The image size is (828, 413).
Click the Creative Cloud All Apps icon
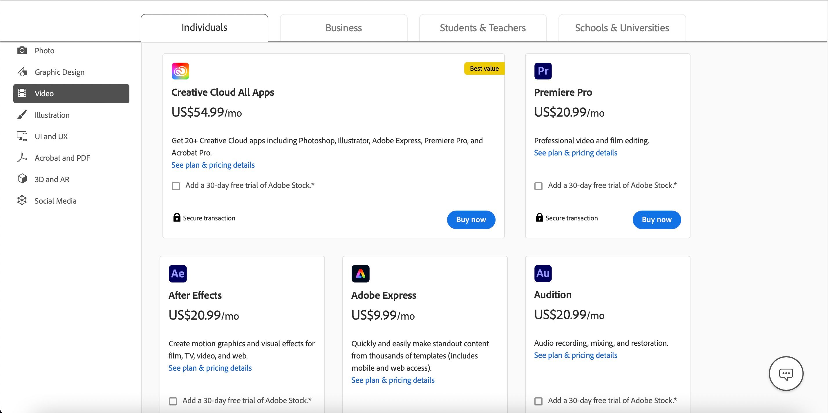pos(180,71)
